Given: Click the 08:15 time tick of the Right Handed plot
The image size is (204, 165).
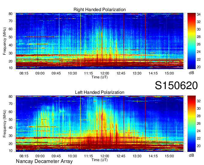Looking at the screenshot, I should [x=24, y=73].
